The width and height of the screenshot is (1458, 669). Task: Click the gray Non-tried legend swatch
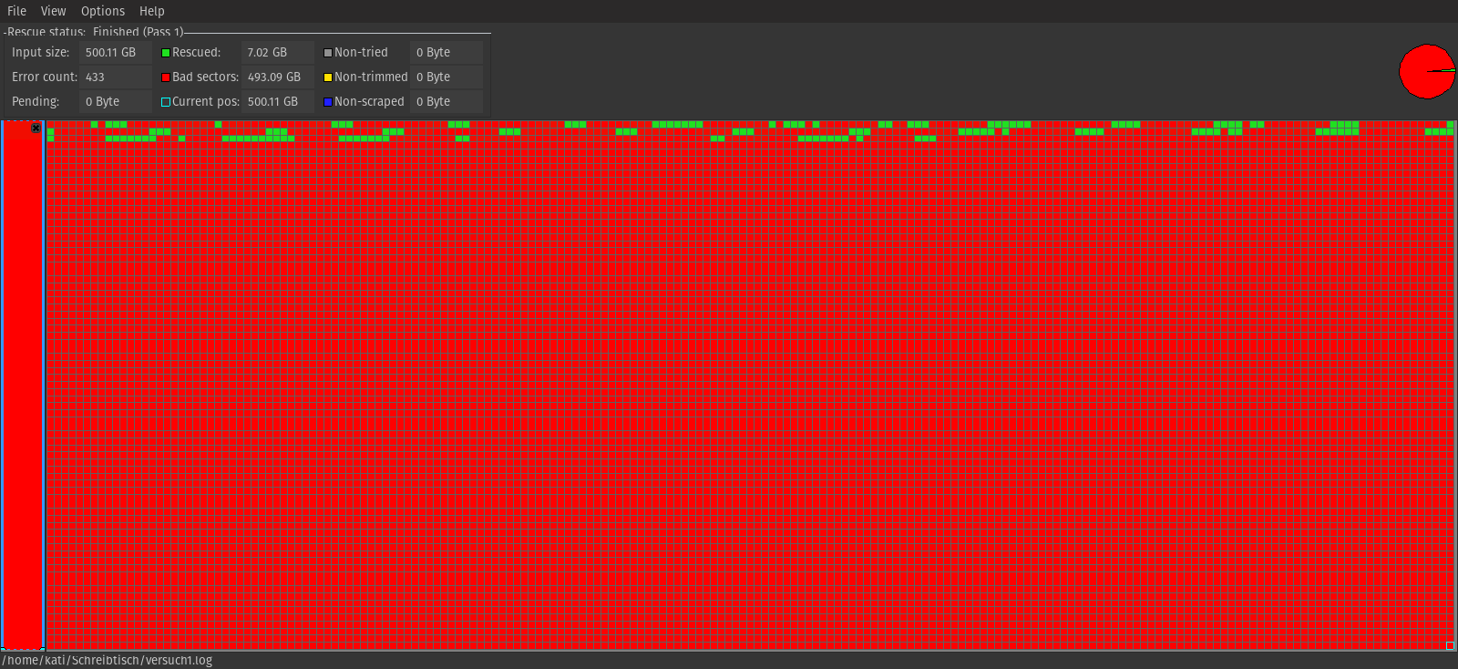pyautogui.click(x=328, y=53)
